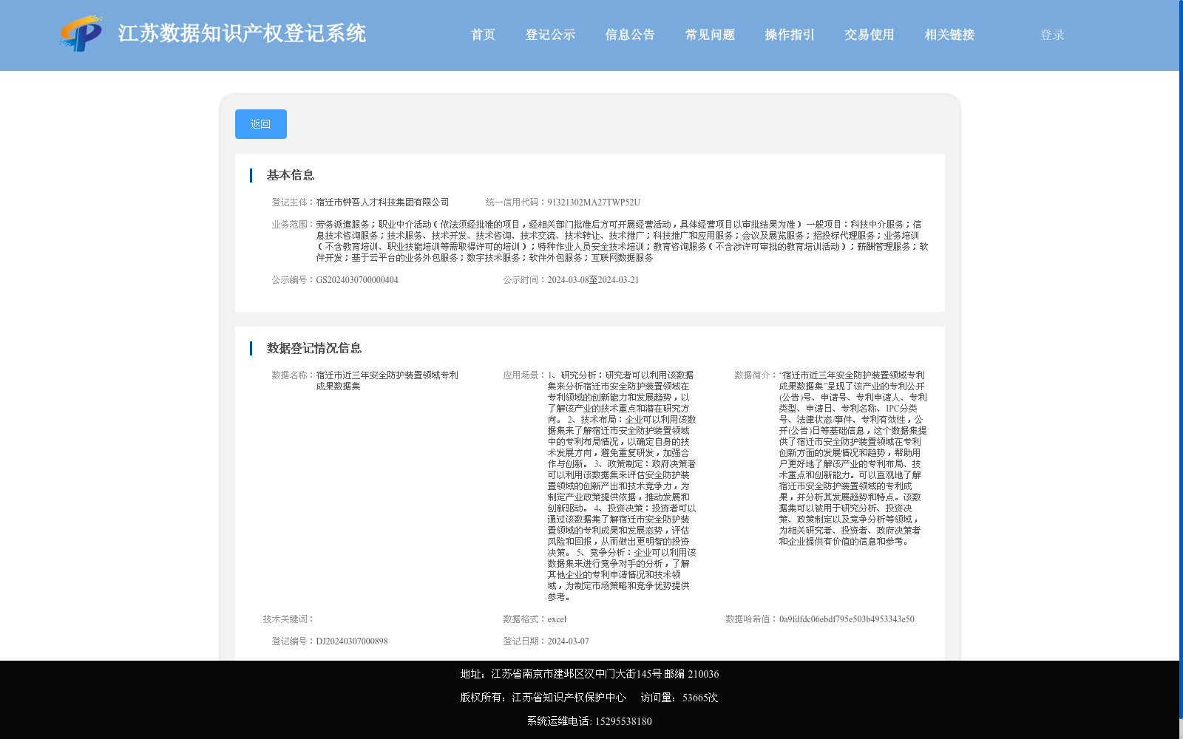The width and height of the screenshot is (1183, 739).
Task: Click the 数据登记情况信息 heading
Action: pos(314,348)
